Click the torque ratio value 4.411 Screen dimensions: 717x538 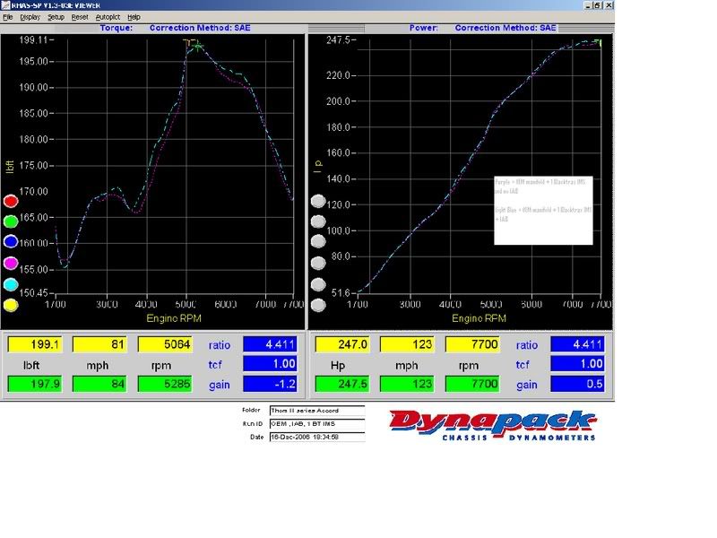point(270,344)
